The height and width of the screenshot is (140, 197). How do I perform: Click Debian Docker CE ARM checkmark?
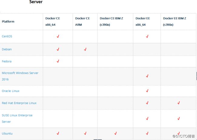(x=85, y=49)
